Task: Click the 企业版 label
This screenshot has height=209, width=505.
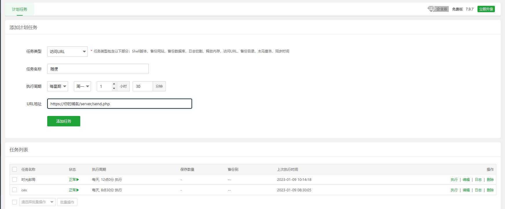Action: pos(442,9)
